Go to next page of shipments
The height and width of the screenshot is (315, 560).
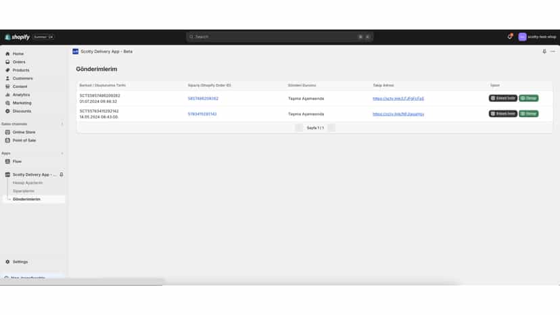tap(331, 128)
